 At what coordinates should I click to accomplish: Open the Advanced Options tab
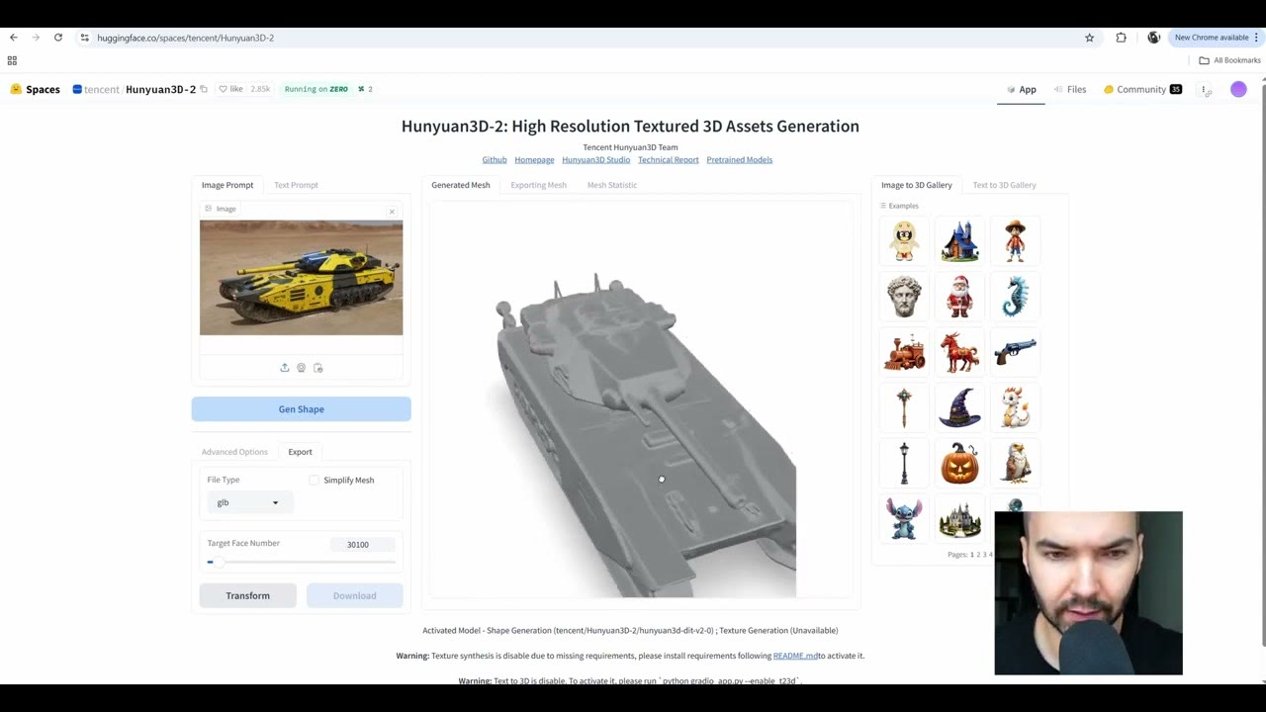pos(234,452)
